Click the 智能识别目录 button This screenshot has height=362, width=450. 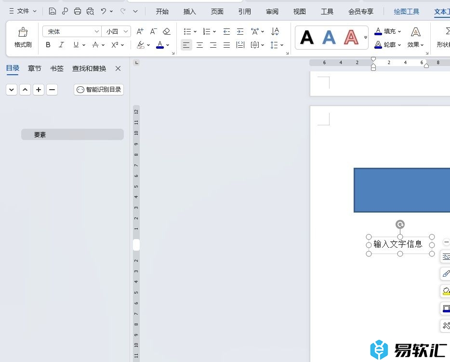(x=99, y=90)
